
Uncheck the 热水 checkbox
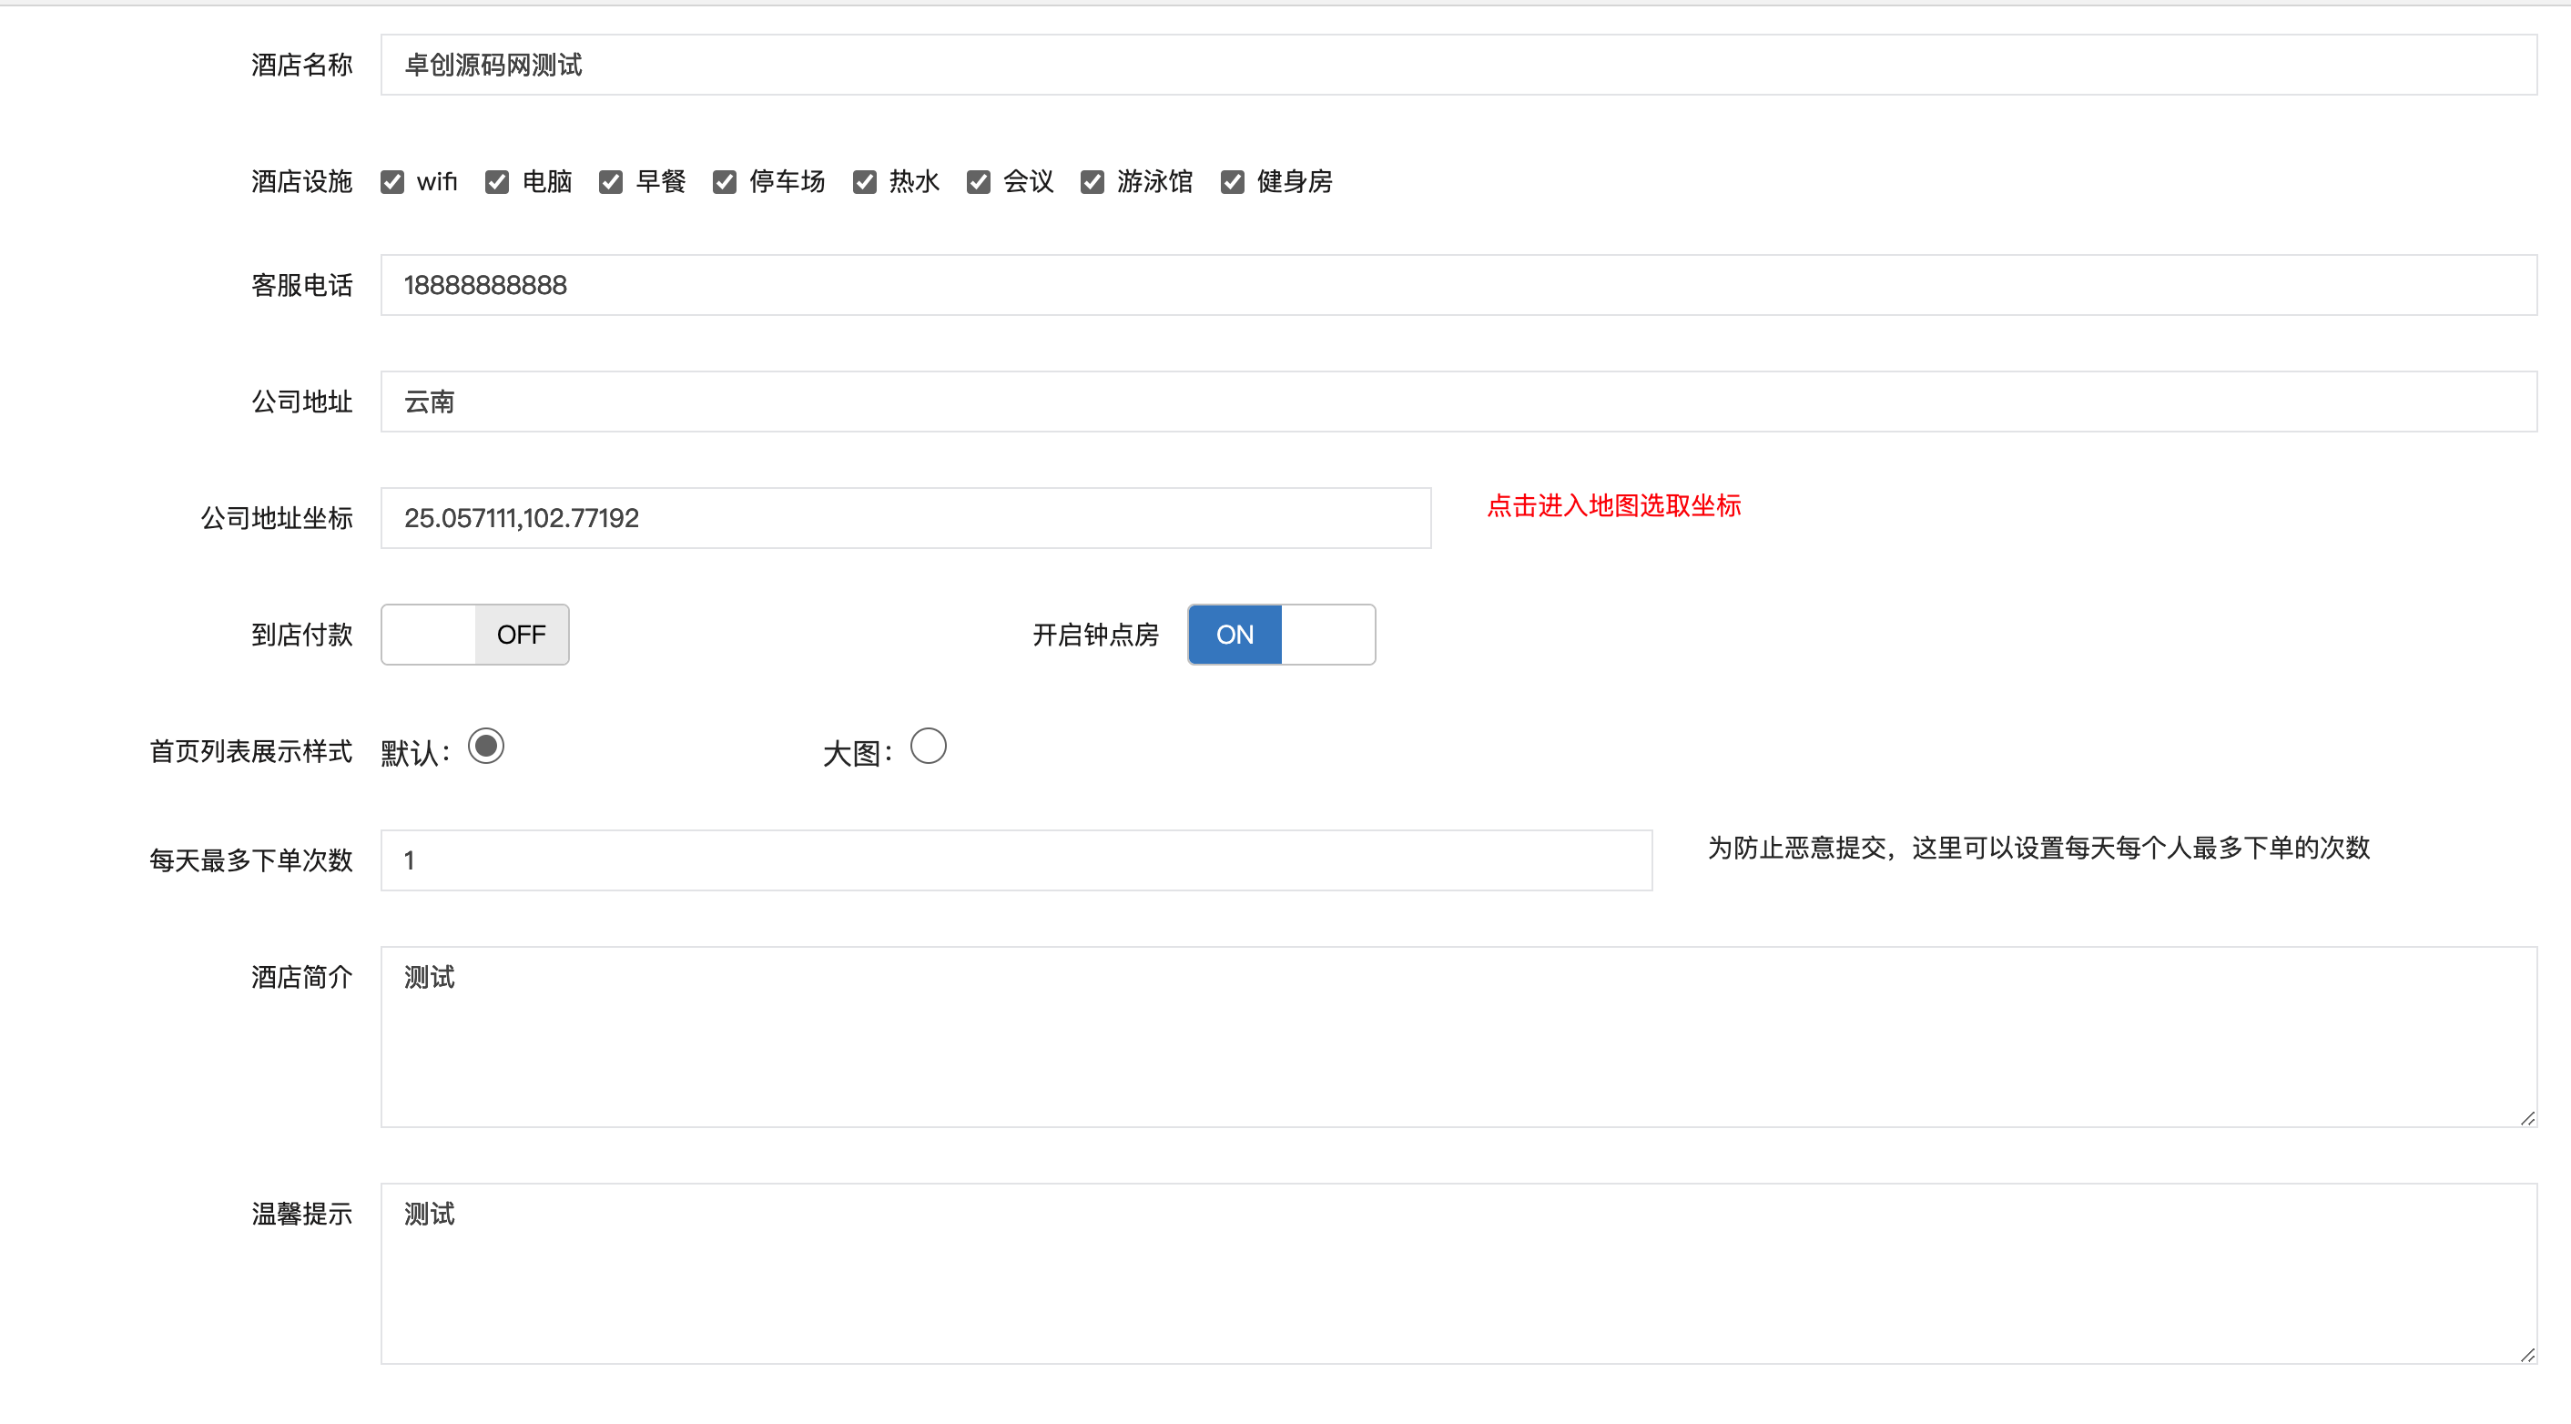tap(865, 181)
